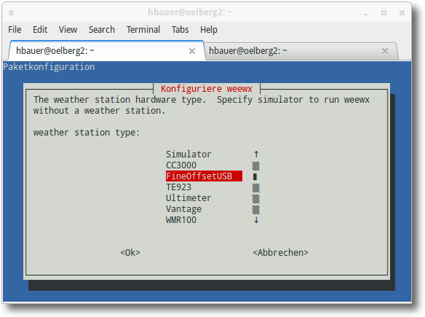Click the scrollbar position marker
The height and width of the screenshot is (317, 425).
pyautogui.click(x=255, y=176)
